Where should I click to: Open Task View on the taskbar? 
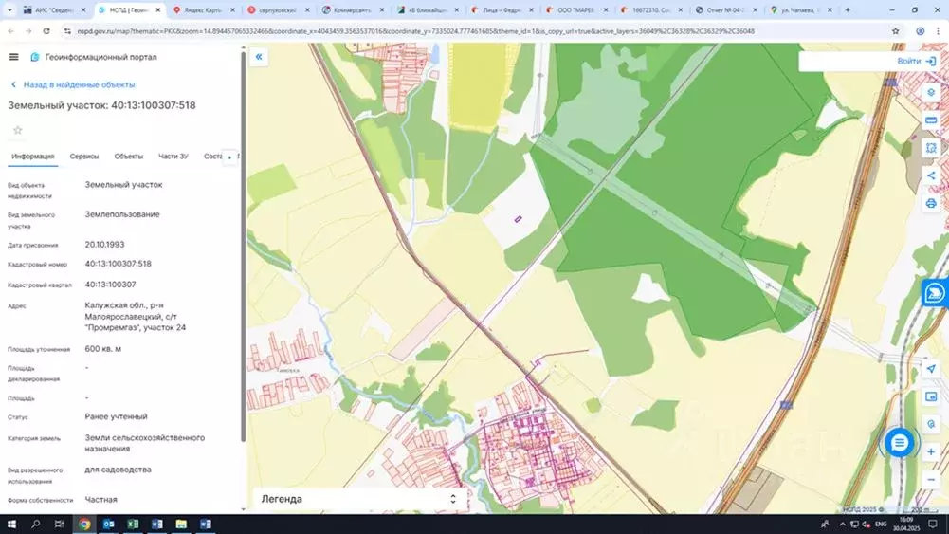point(59,524)
